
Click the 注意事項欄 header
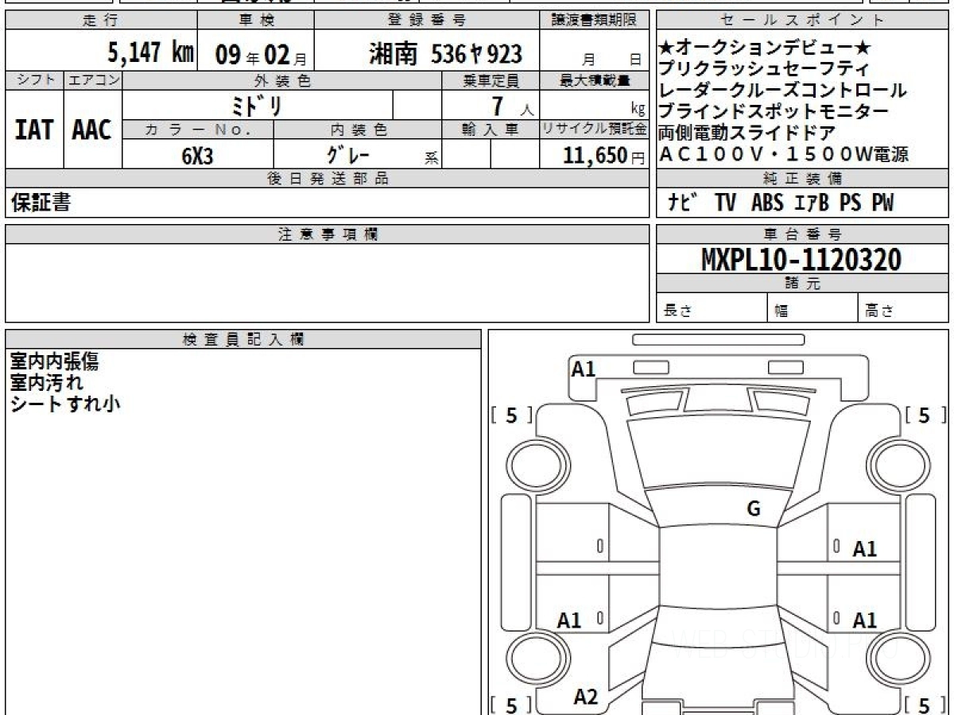coord(328,234)
